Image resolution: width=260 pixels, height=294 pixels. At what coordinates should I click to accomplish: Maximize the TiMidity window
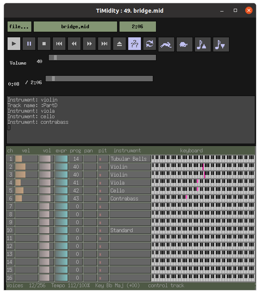tap(235, 10)
